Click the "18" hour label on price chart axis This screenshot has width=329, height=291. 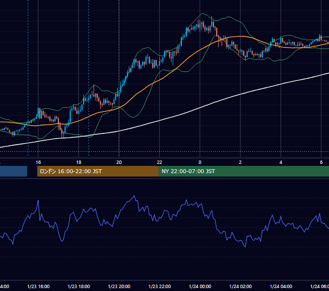(x=78, y=162)
